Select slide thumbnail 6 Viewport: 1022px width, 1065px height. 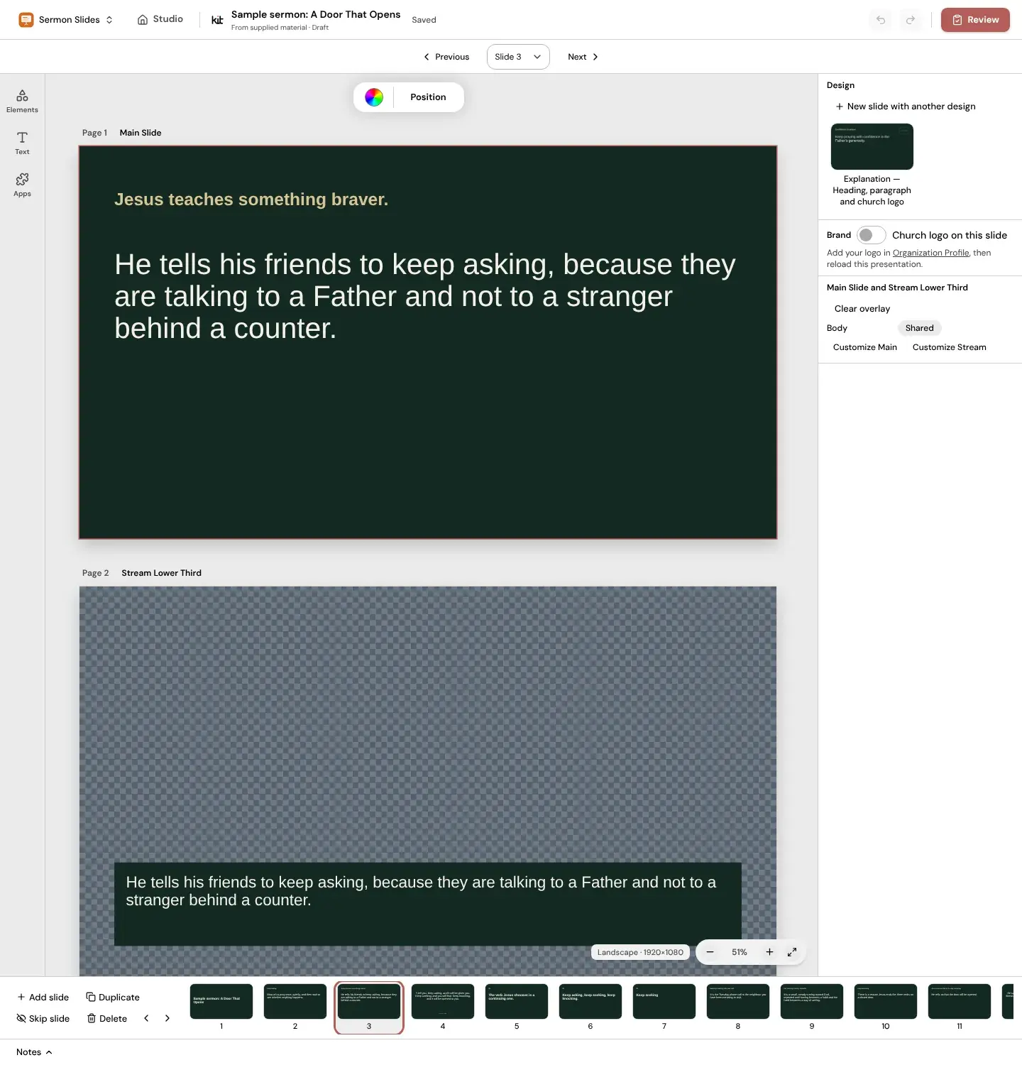[x=590, y=1001]
